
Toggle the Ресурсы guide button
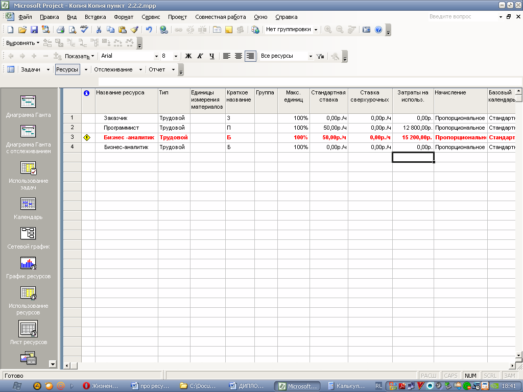67,69
